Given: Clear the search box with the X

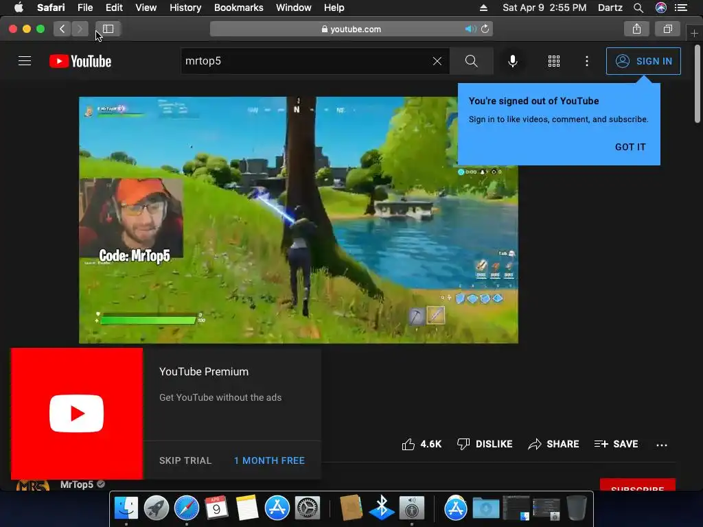Looking at the screenshot, I should coord(437,61).
